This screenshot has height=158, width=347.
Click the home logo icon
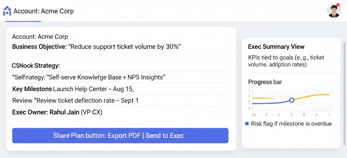coord(7,11)
